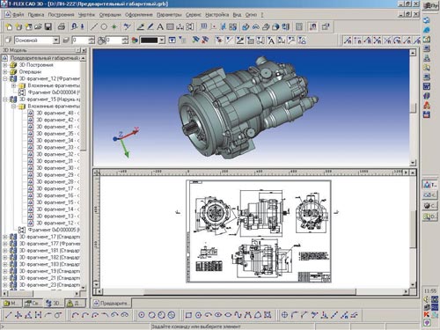
Task: Click the first numeric level input field
Action: (x=80, y=40)
